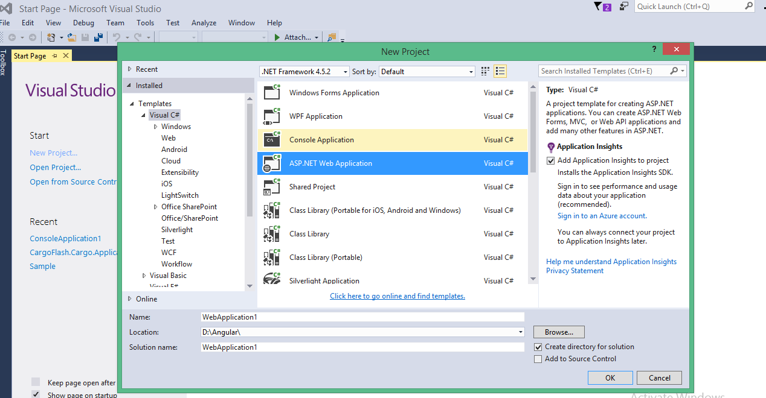
Task: Open the Debug menu
Action: 83,23
